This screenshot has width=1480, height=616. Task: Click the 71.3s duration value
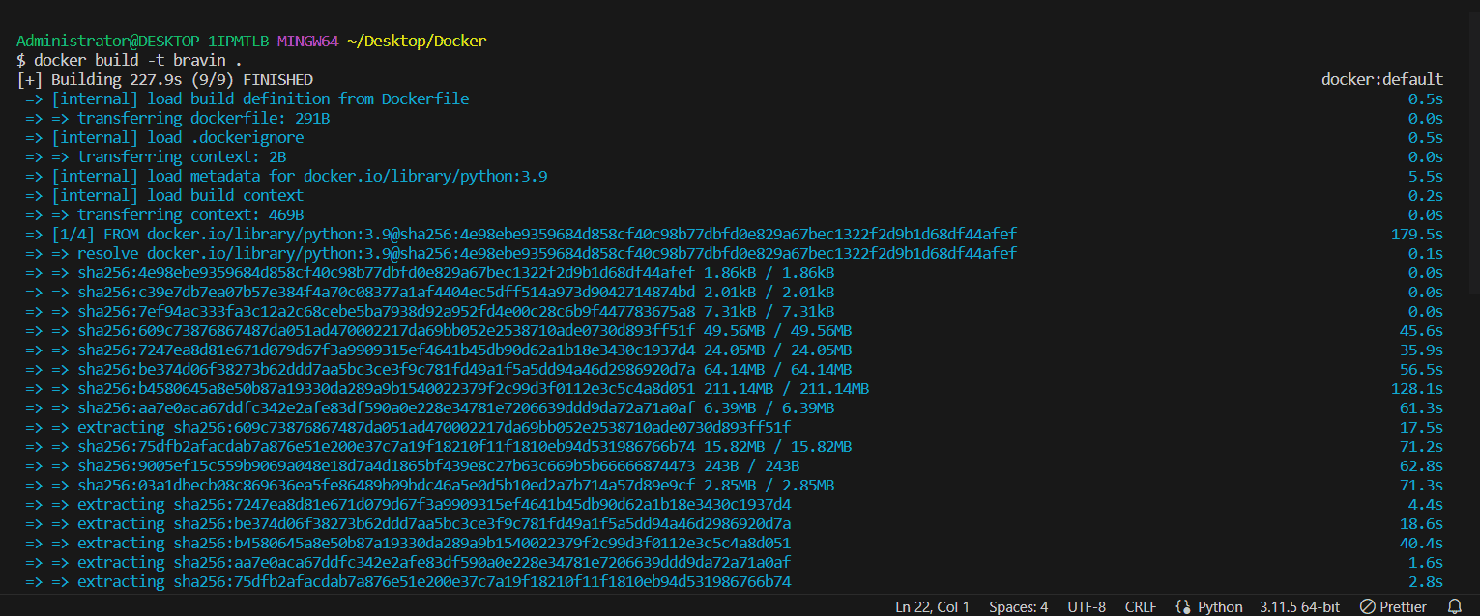(x=1421, y=485)
